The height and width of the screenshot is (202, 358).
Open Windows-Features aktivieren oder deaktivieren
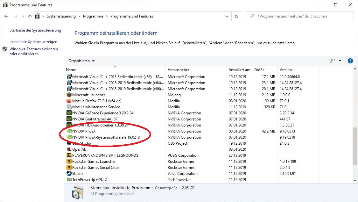tap(33, 51)
